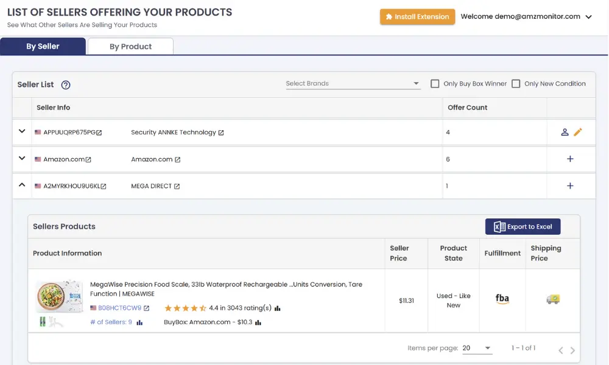Screen dimensions: 609x365
Task: Open the MegaWise food scale product thumbnail
Action: pyautogui.click(x=60, y=296)
